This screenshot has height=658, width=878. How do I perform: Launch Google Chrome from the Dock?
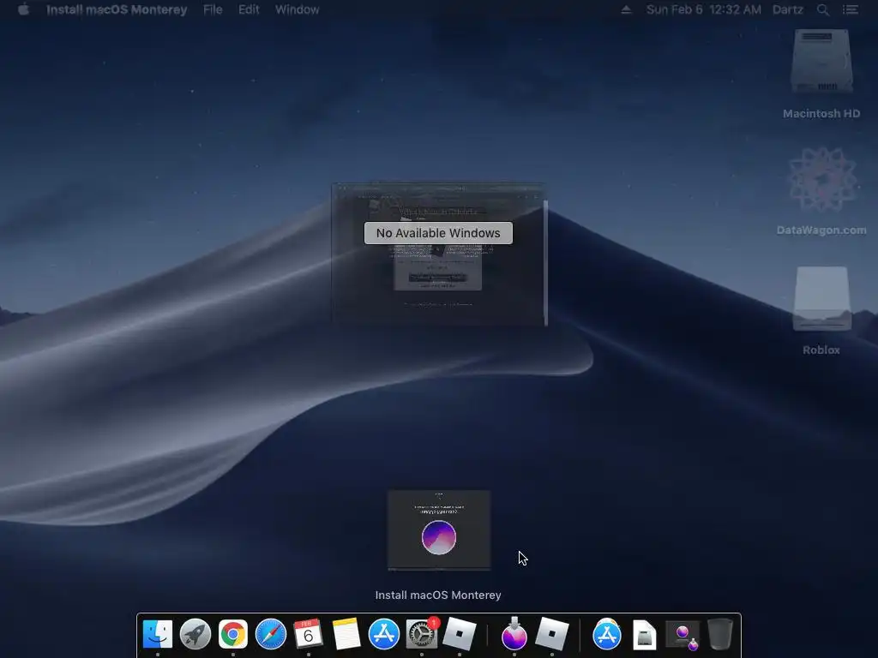click(233, 634)
